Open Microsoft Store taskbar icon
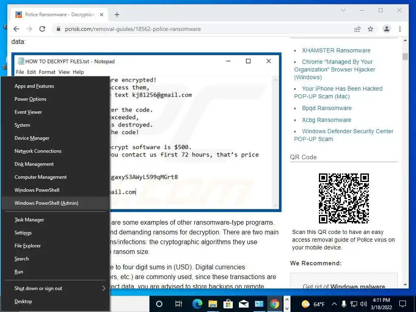This screenshot has width=416, height=312. 228,304
